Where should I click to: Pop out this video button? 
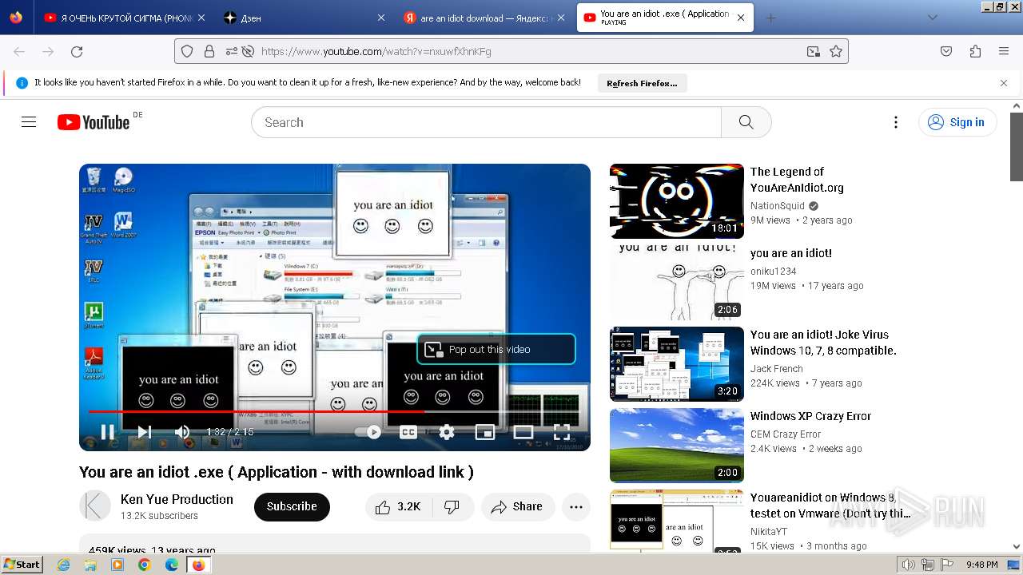[496, 349]
